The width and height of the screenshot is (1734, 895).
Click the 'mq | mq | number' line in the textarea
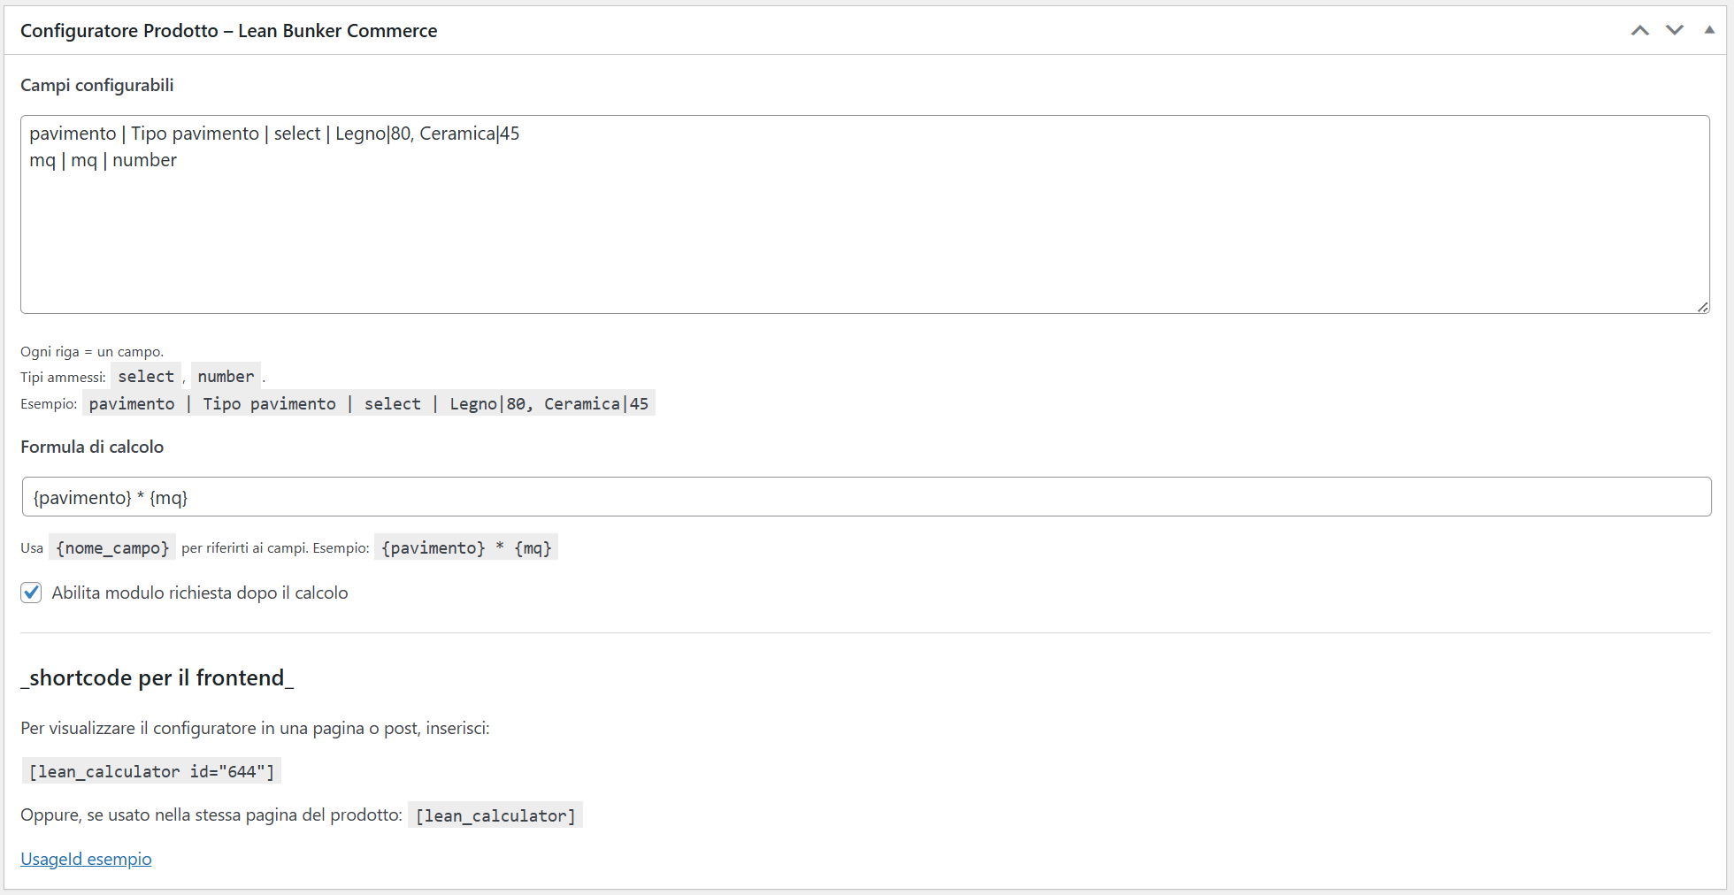[x=104, y=160]
